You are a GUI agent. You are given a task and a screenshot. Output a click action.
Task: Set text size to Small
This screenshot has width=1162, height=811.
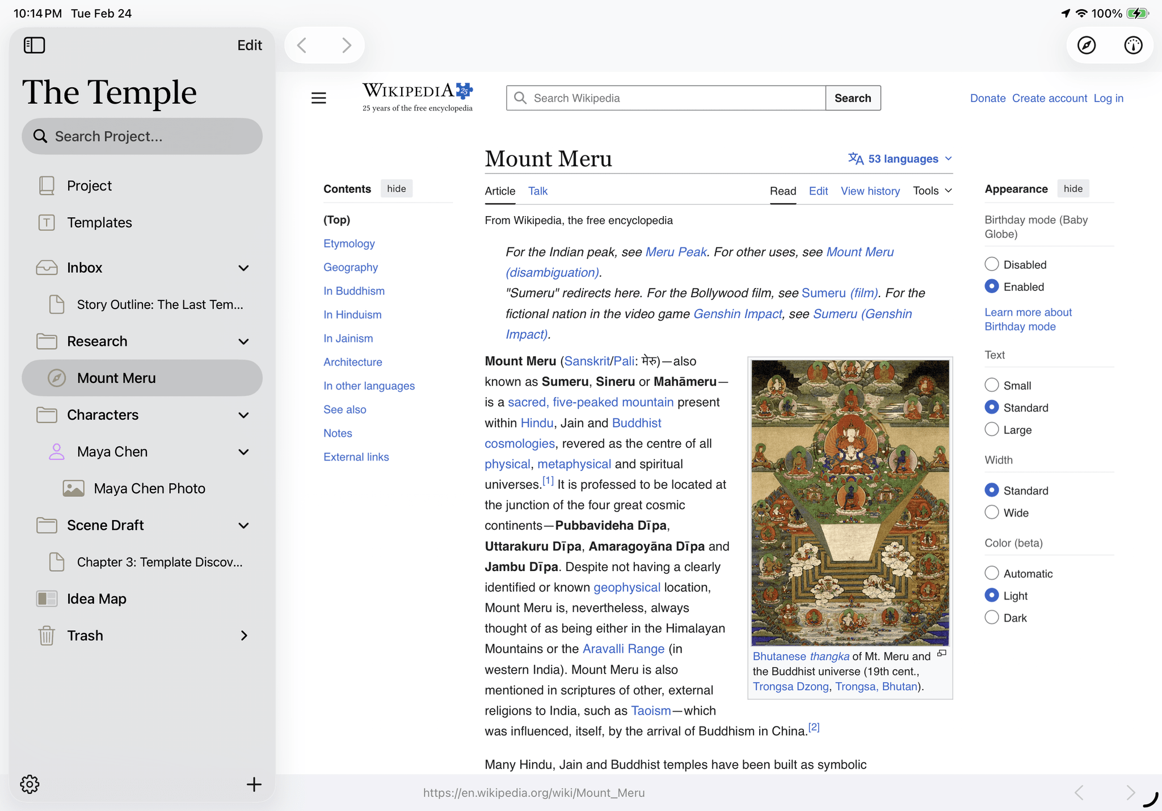coord(992,385)
